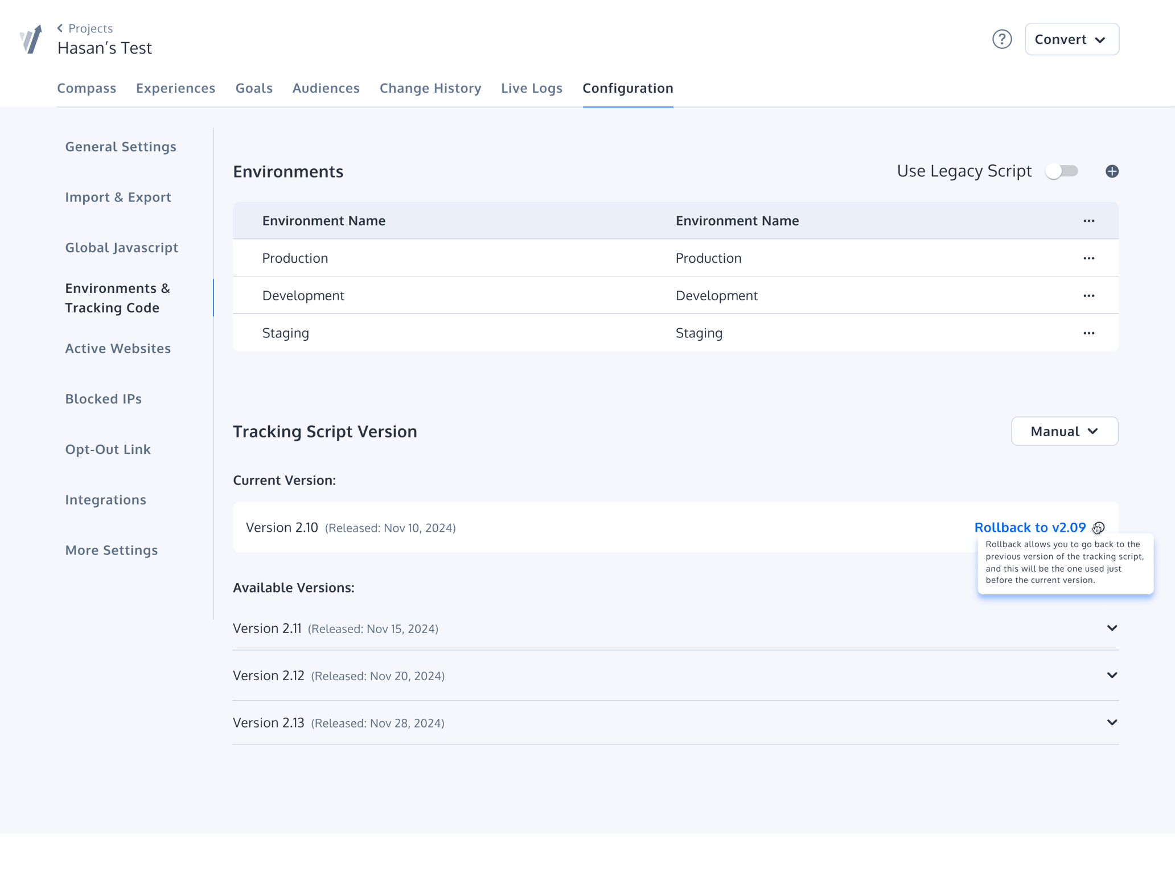Click the rollback info icon
This screenshot has width=1175, height=877.
[x=1099, y=528]
